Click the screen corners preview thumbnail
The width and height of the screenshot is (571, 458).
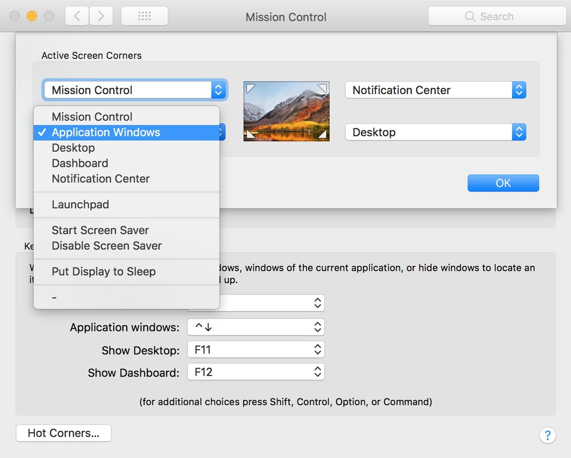[x=286, y=111]
